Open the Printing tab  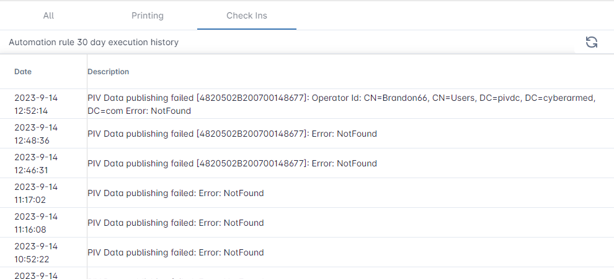point(147,15)
